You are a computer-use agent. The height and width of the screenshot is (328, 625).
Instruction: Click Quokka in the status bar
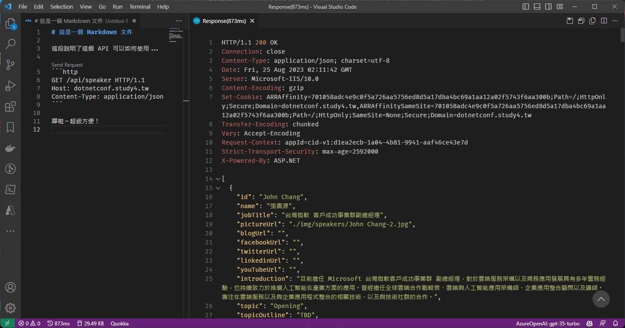pos(119,323)
